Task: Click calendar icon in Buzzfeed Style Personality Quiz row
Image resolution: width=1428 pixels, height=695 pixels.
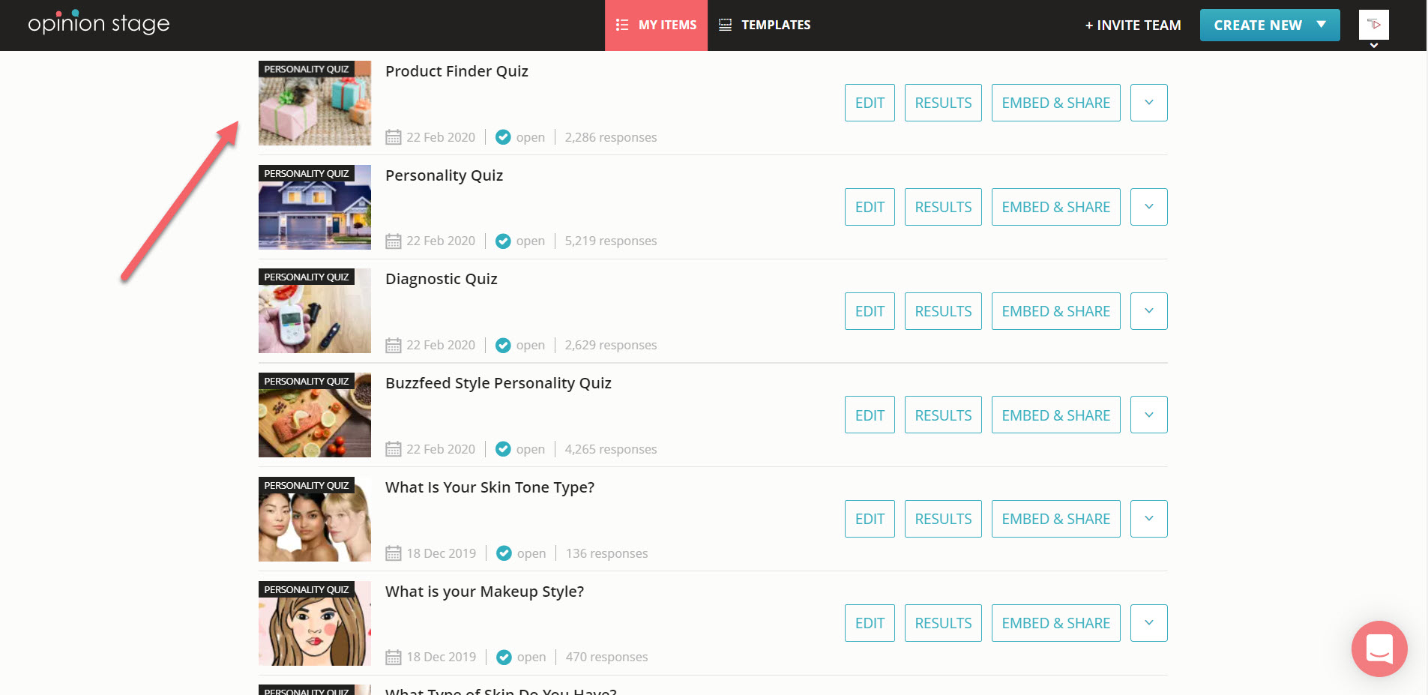Action: pos(394,449)
